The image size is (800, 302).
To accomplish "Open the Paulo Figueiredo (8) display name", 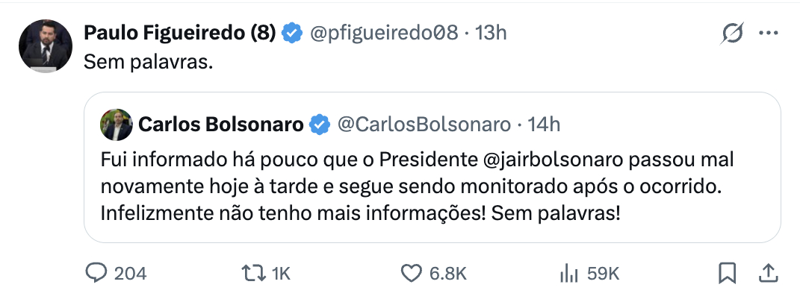I will [180, 33].
